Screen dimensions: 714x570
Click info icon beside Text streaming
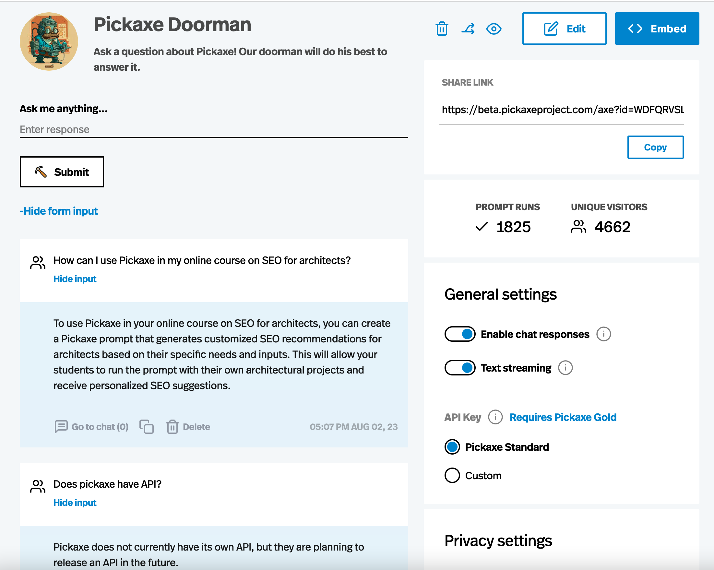pos(565,368)
